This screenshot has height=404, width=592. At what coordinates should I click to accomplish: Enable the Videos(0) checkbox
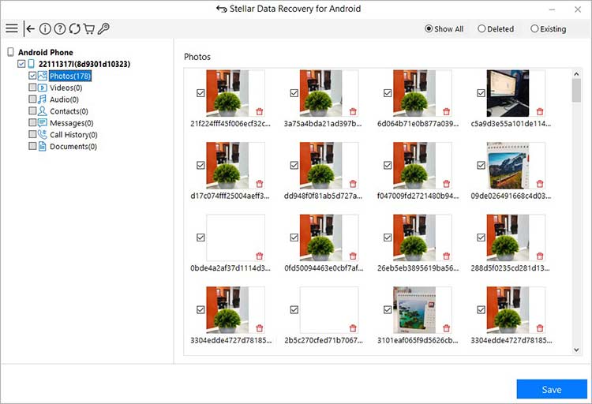pos(32,88)
